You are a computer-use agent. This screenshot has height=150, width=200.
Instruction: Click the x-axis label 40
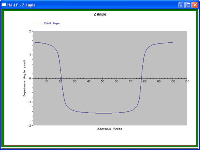pos(89,81)
